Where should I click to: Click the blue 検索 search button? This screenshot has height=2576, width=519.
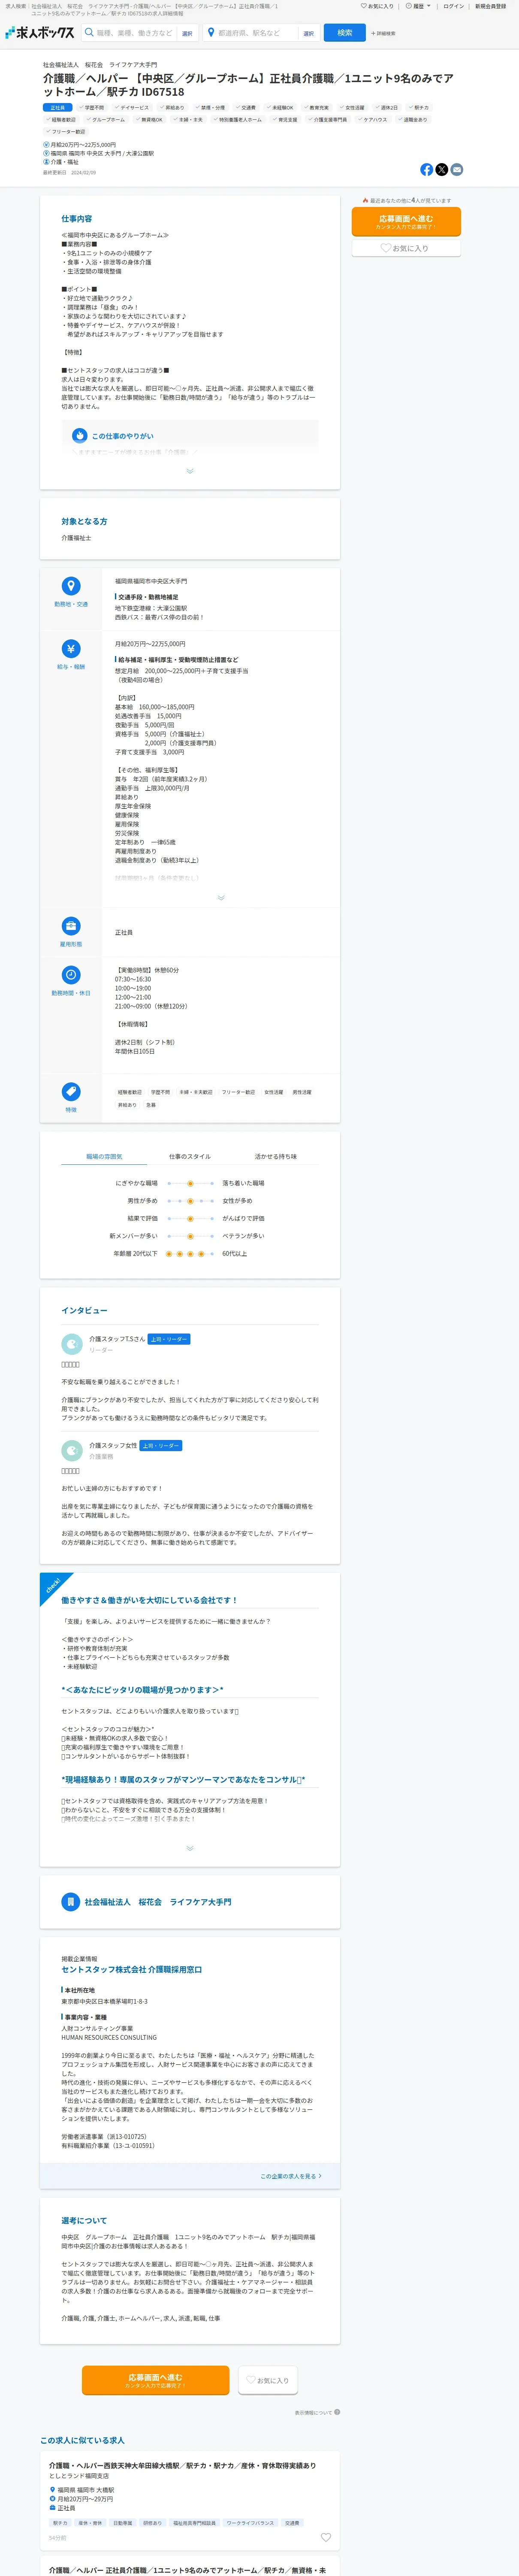click(x=344, y=33)
